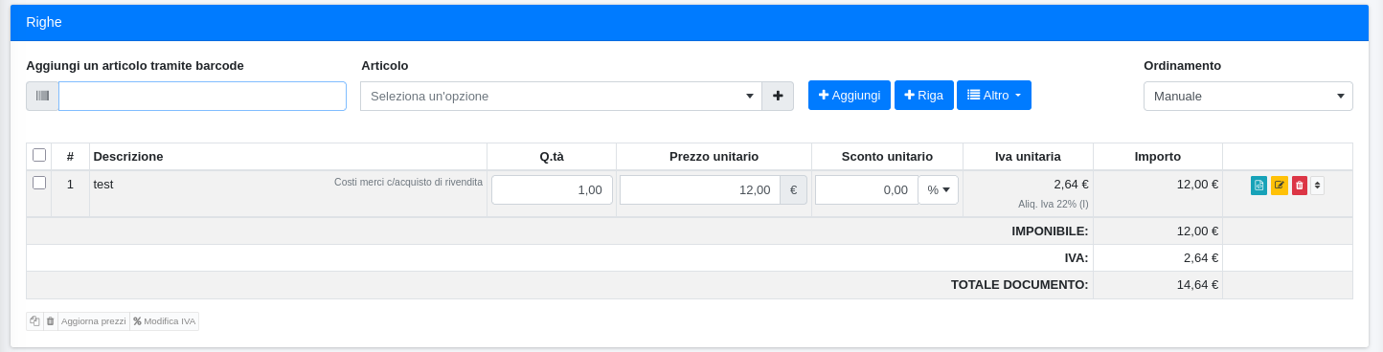
Task: Open the Articolo 'Seleziona un'opzione' dropdown
Action: (x=561, y=96)
